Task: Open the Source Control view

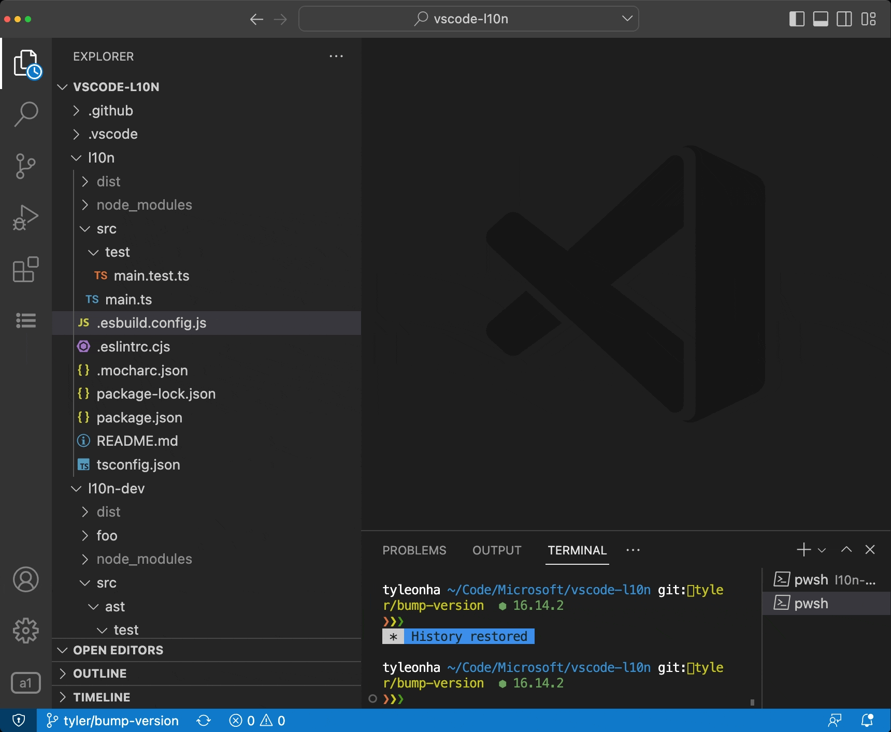Action: click(x=26, y=166)
